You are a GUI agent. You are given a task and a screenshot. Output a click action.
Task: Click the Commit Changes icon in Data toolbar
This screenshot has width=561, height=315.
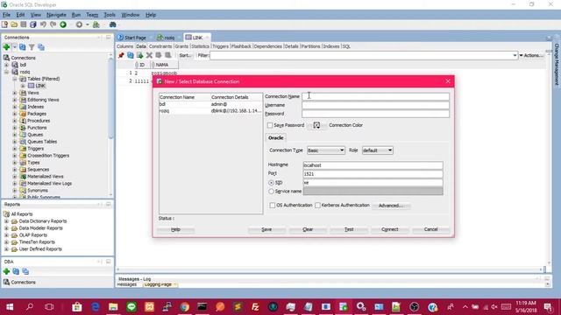(159, 55)
